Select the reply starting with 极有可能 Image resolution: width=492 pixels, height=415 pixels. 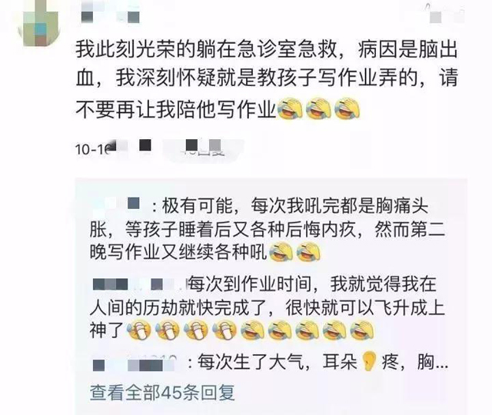pyautogui.click(x=268, y=230)
